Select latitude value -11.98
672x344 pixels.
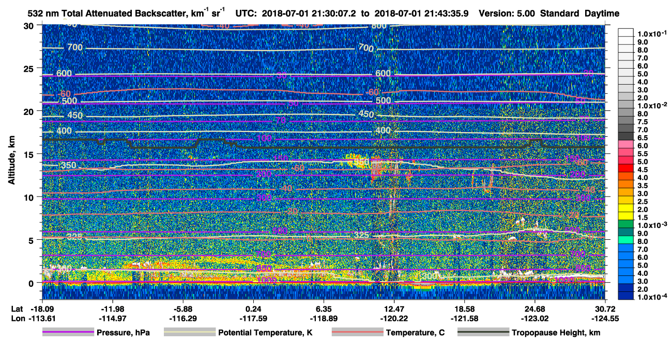[x=112, y=308]
